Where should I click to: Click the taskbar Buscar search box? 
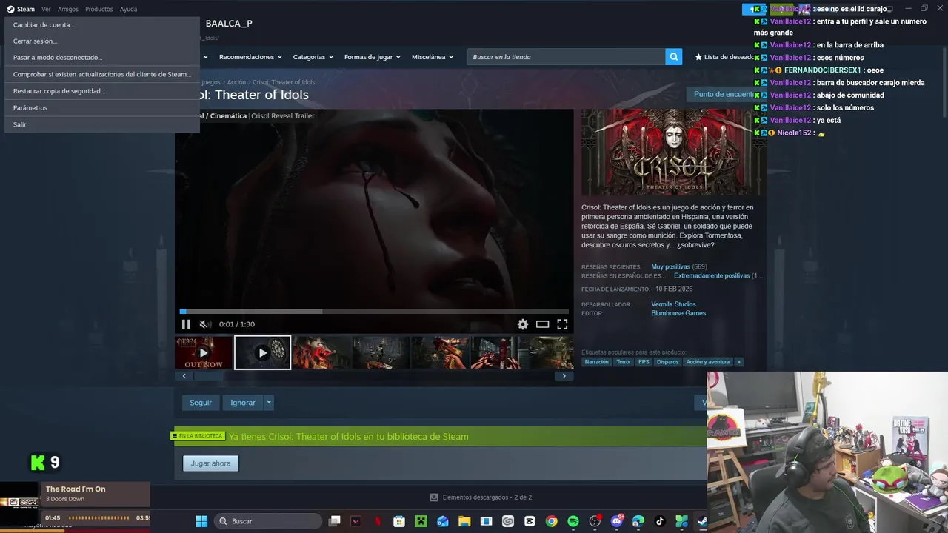pos(269,521)
